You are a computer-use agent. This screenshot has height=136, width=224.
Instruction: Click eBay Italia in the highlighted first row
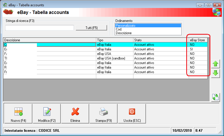(115, 44)
